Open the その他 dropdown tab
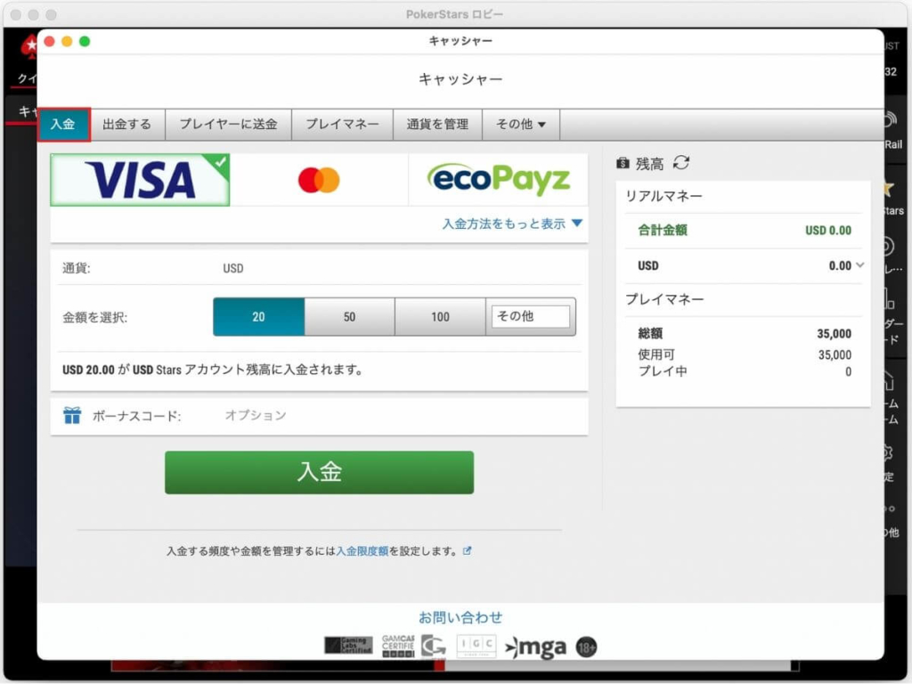 (x=521, y=124)
